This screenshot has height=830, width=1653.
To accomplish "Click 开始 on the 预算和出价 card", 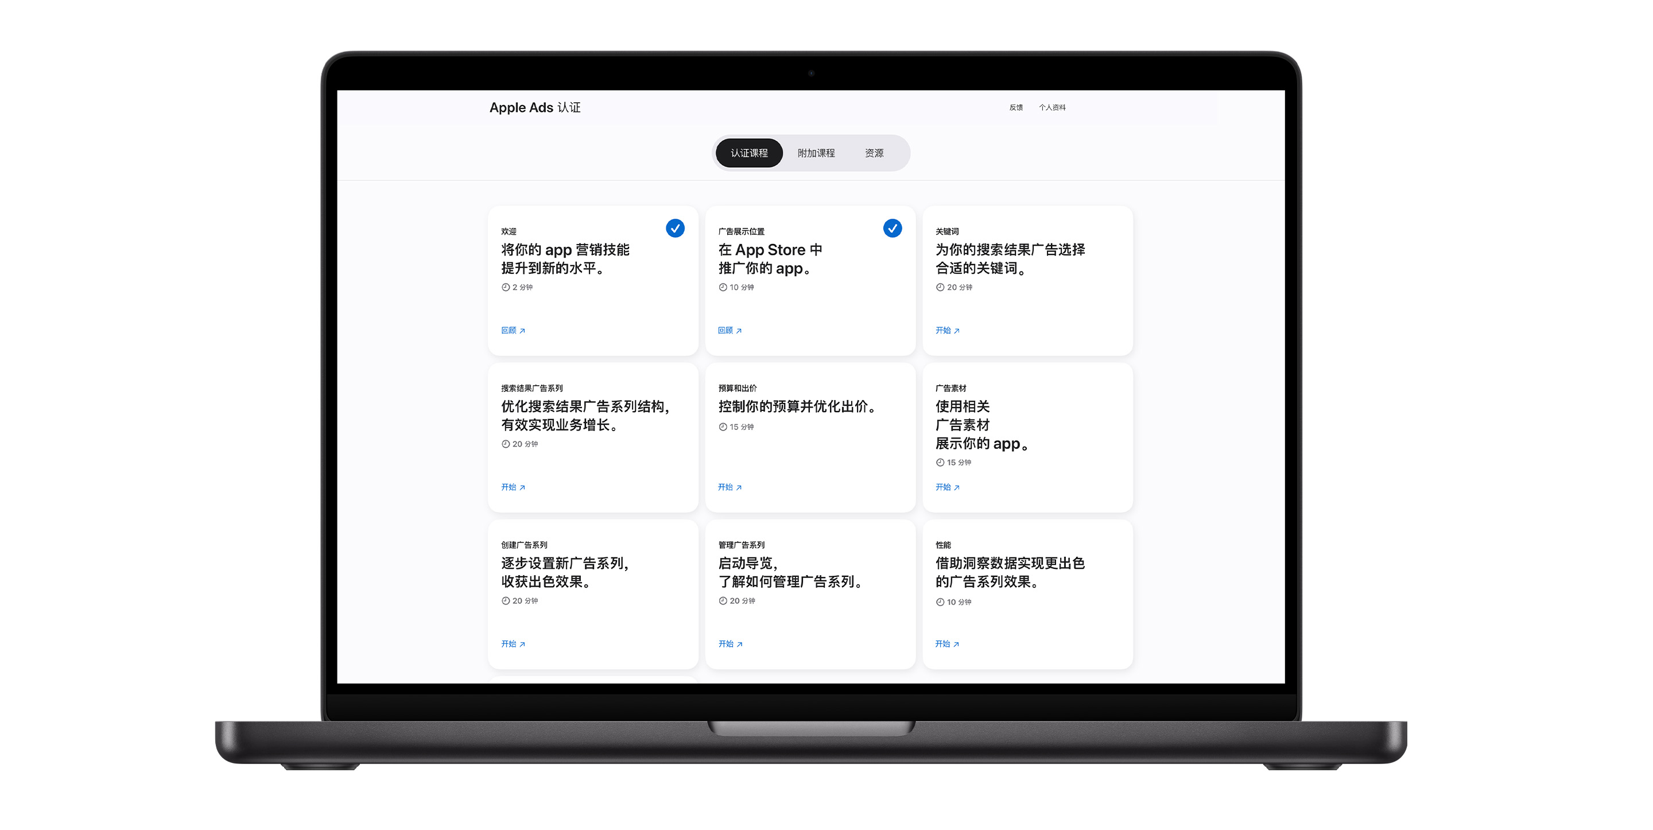I will 730,487.
